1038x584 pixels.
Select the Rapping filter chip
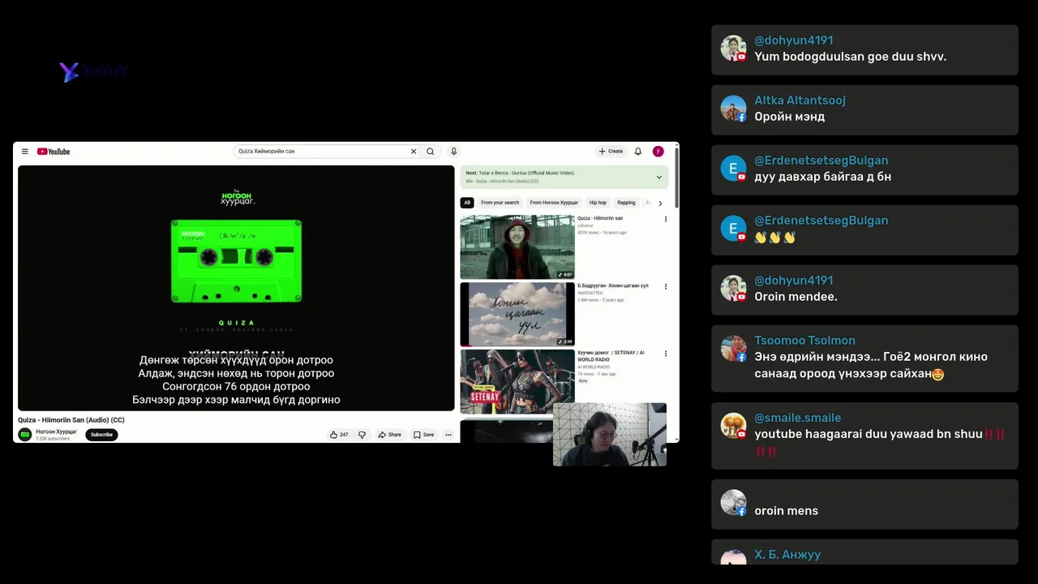tap(626, 203)
